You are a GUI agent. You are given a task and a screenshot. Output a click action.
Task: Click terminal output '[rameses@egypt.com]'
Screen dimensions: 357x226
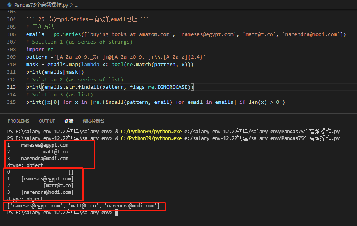(x=47, y=178)
